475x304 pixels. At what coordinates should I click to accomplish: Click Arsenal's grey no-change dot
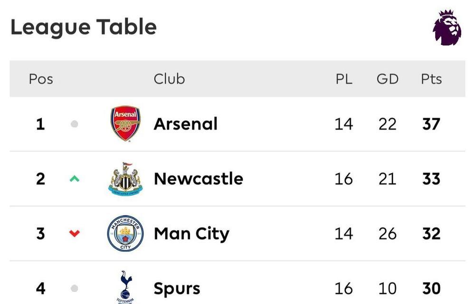(x=74, y=124)
